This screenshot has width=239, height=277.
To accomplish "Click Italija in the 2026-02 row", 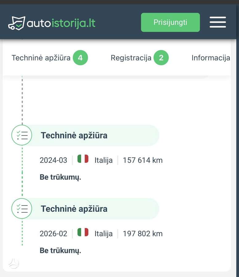I will [103, 234].
